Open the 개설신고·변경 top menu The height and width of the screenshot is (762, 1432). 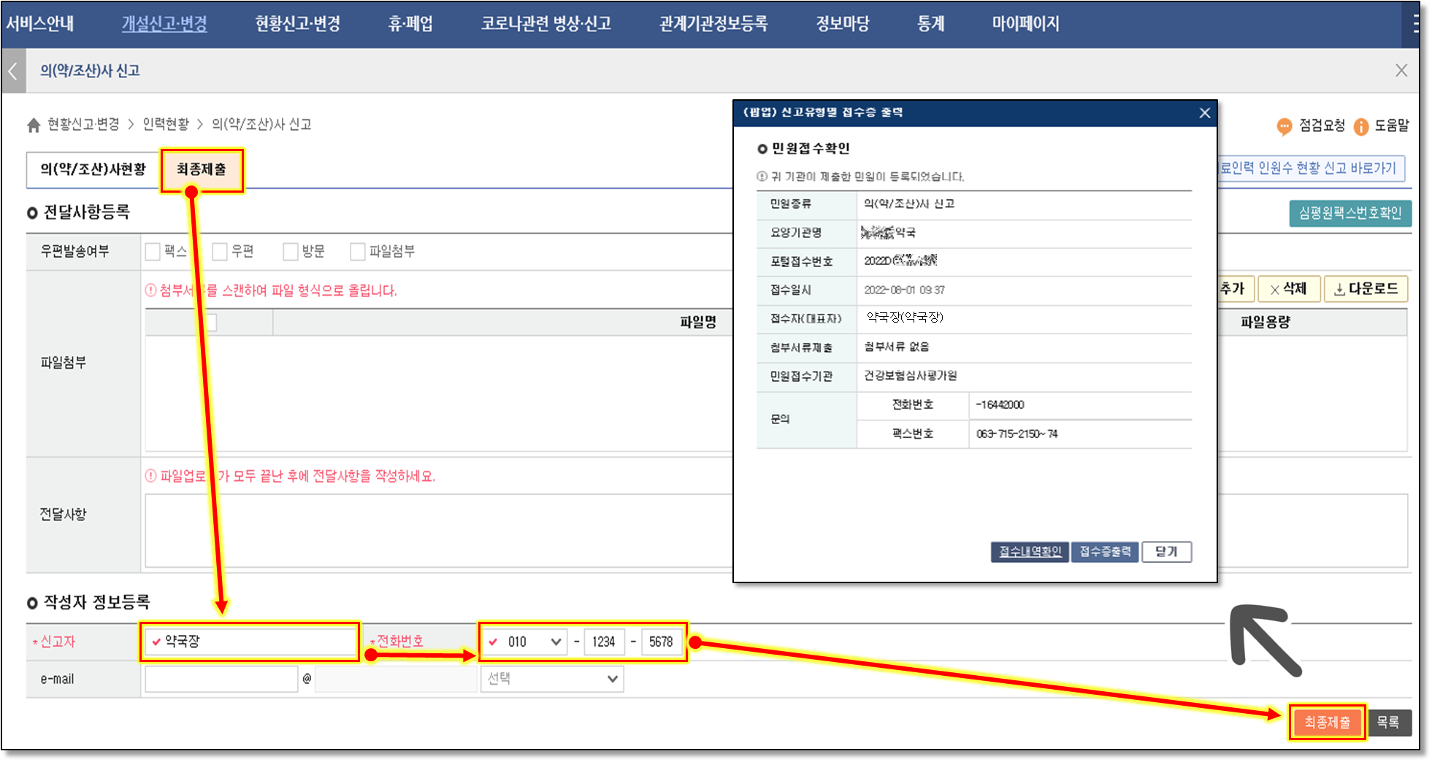(164, 23)
